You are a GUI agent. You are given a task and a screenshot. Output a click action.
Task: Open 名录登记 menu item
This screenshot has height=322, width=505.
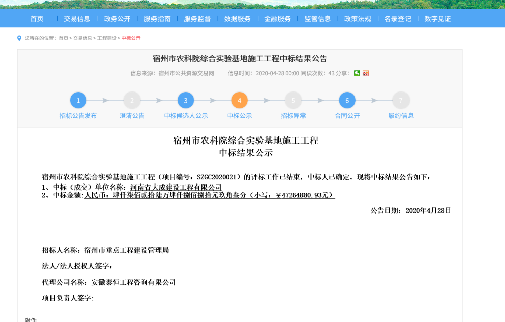tap(398, 19)
